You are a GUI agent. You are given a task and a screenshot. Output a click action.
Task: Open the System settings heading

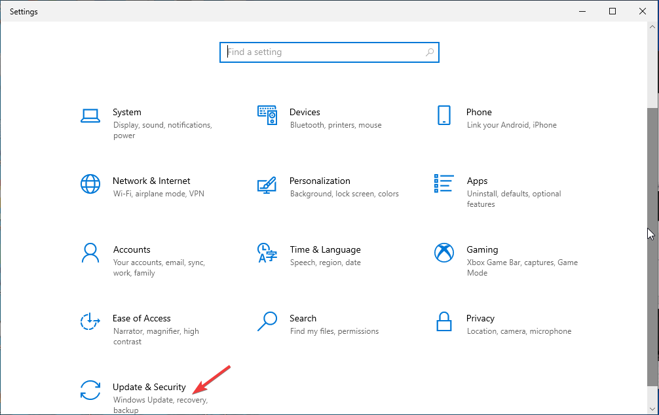coord(127,112)
